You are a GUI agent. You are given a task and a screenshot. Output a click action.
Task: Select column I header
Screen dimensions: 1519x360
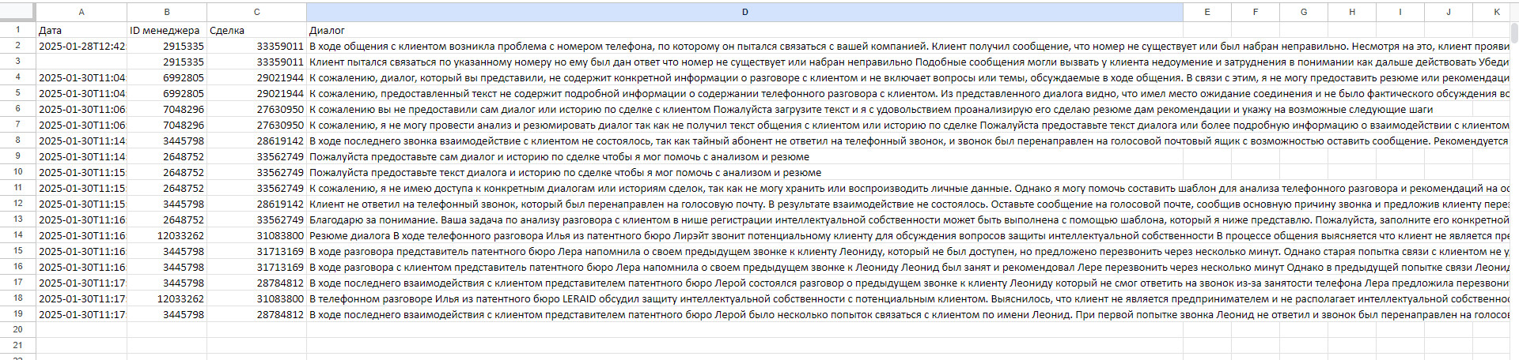coord(1400,12)
